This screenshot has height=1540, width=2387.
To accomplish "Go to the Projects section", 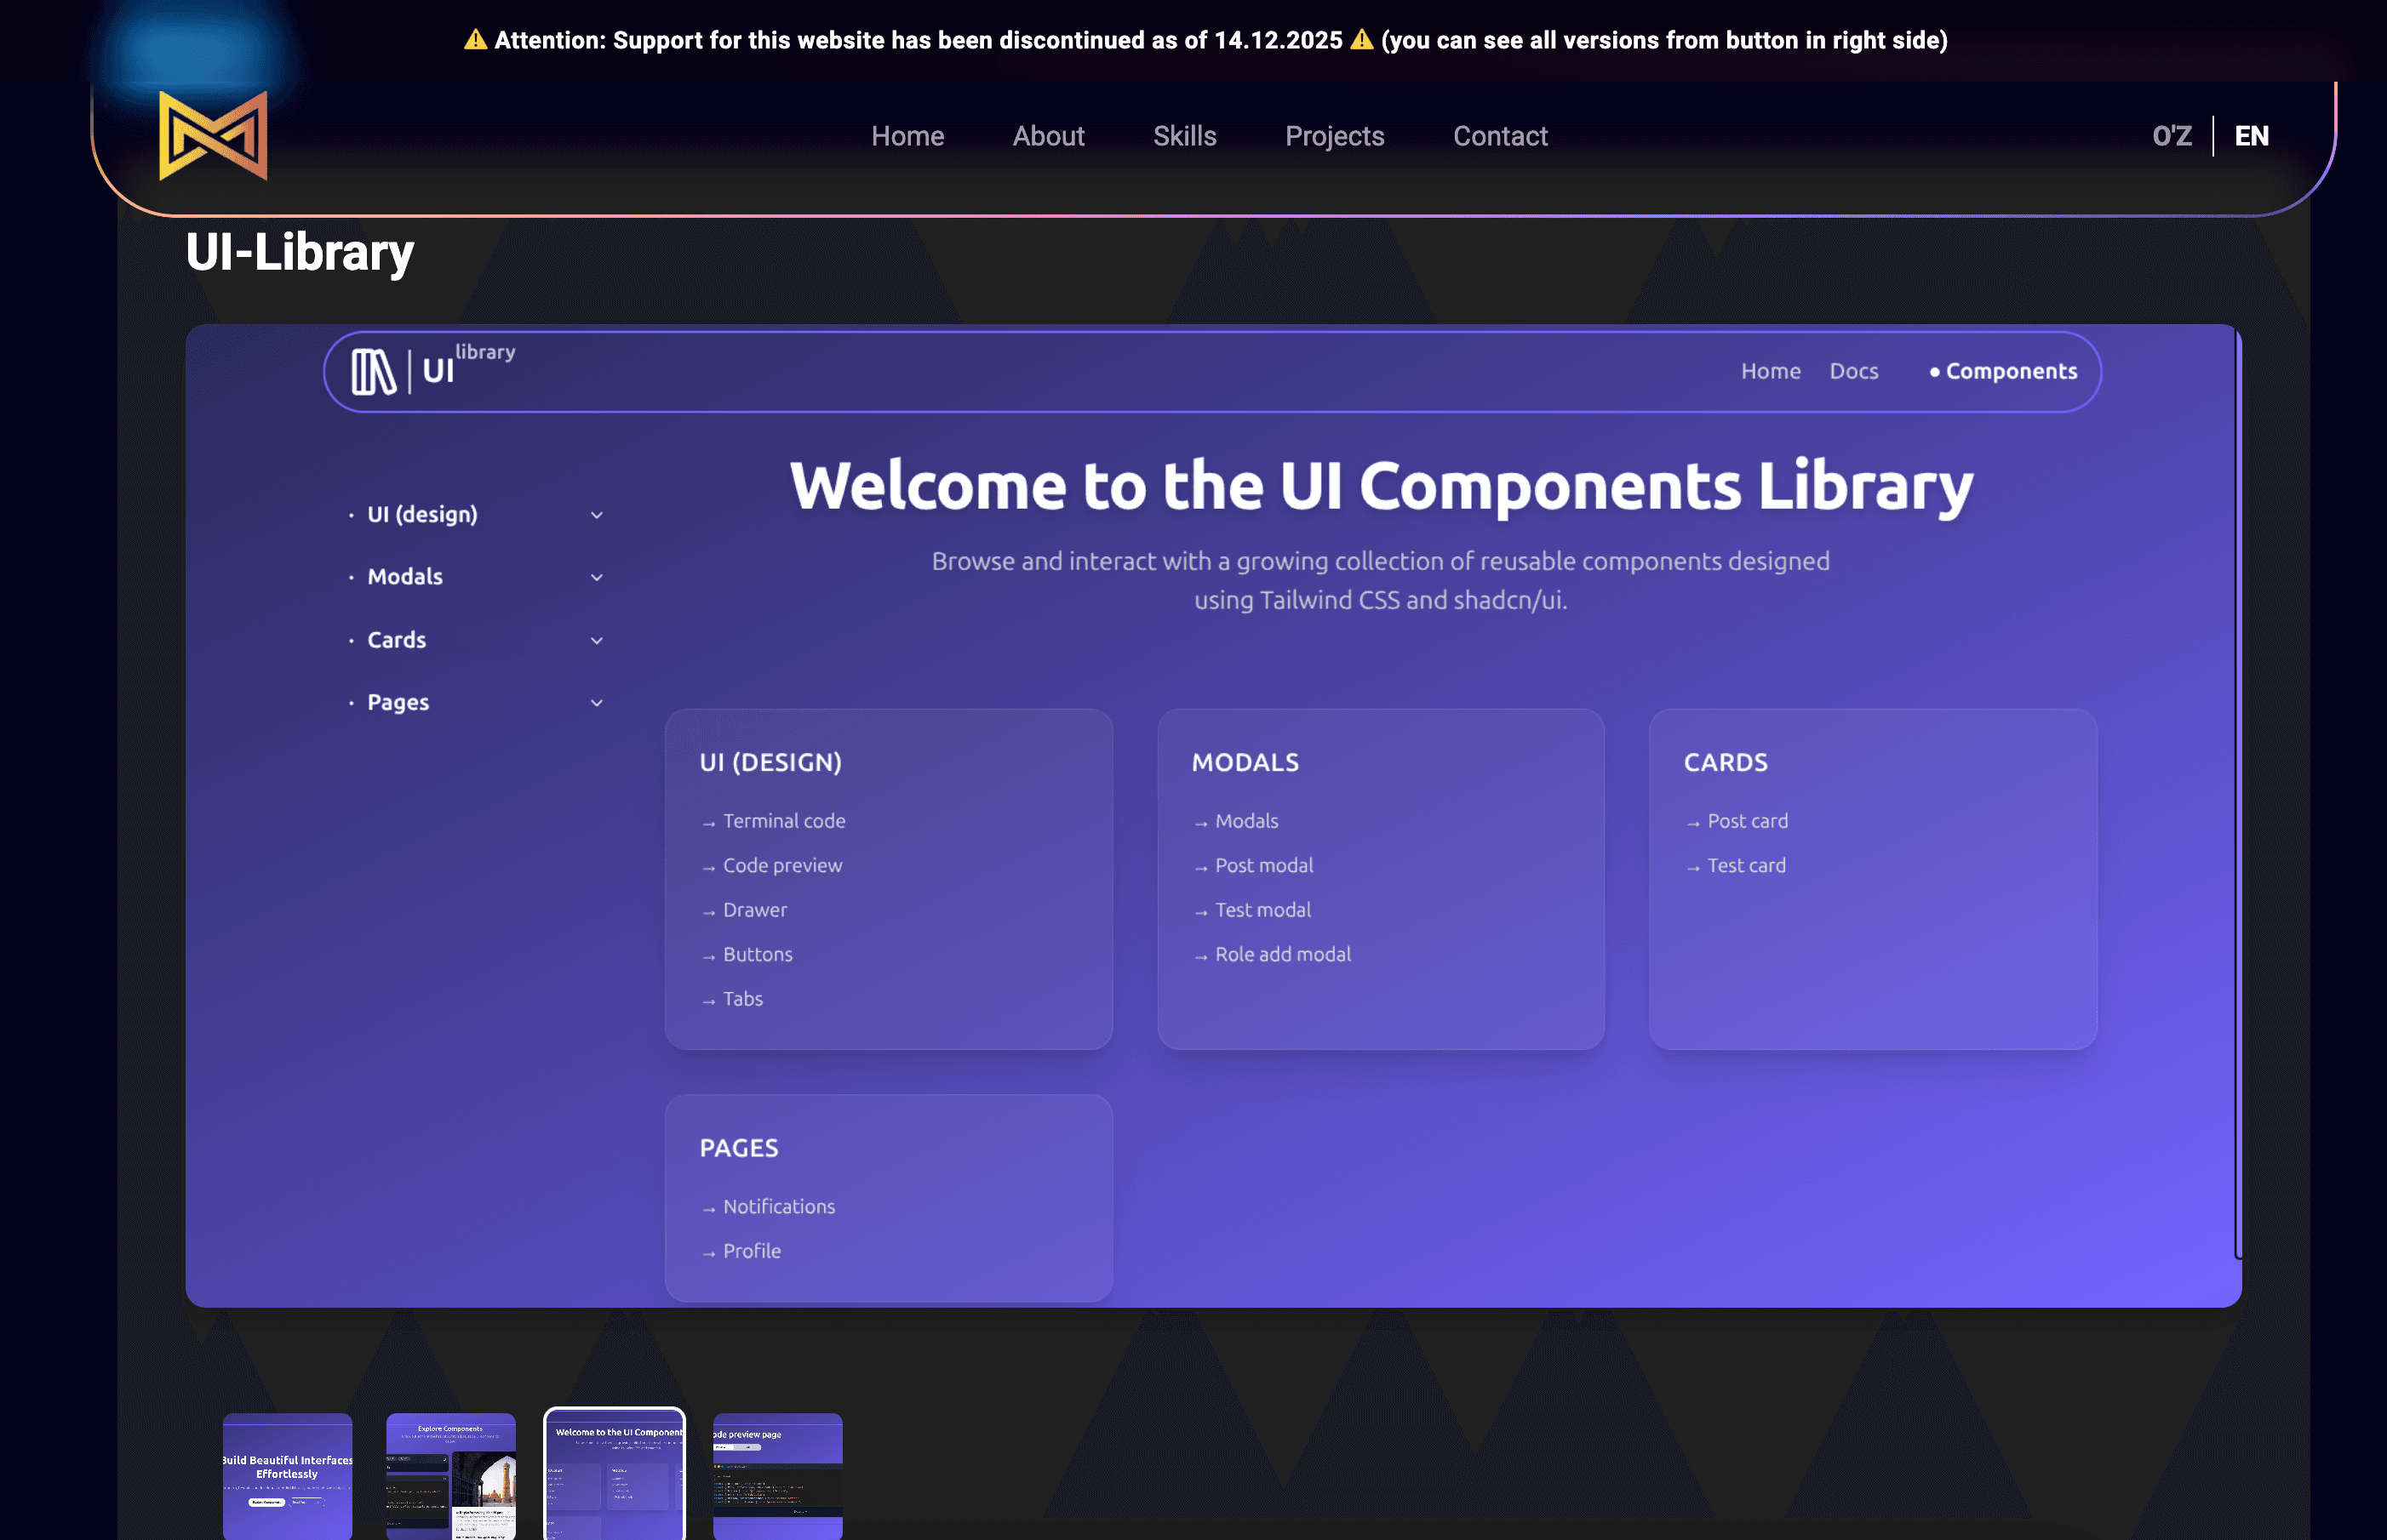I will [x=1335, y=136].
